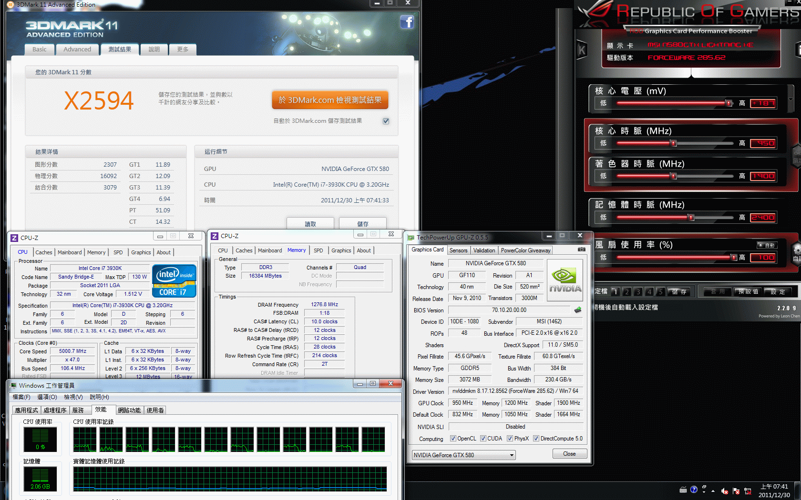The height and width of the screenshot is (500, 801).
Task: Select profile 1 in the overclocking tool
Action: point(615,292)
